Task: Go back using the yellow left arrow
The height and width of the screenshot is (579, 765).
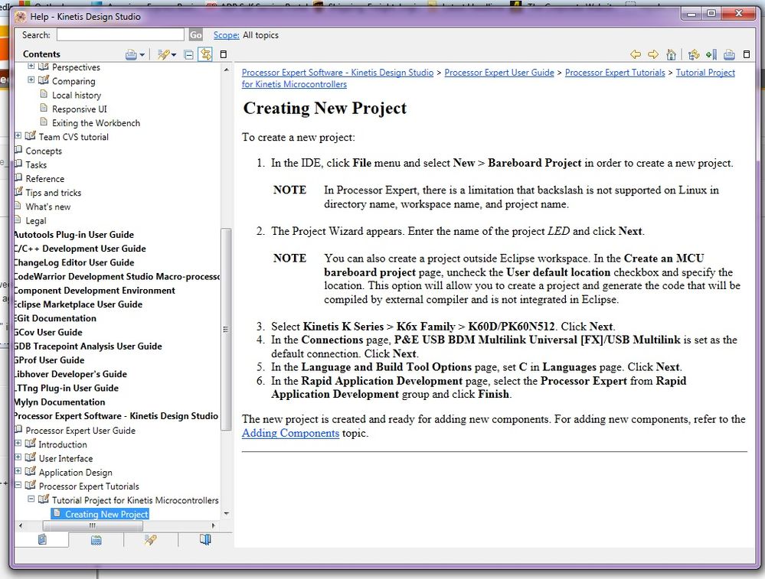Action: click(636, 54)
